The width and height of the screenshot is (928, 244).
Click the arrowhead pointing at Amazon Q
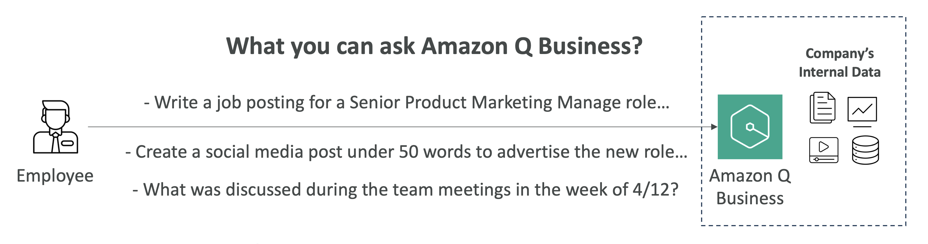714,127
